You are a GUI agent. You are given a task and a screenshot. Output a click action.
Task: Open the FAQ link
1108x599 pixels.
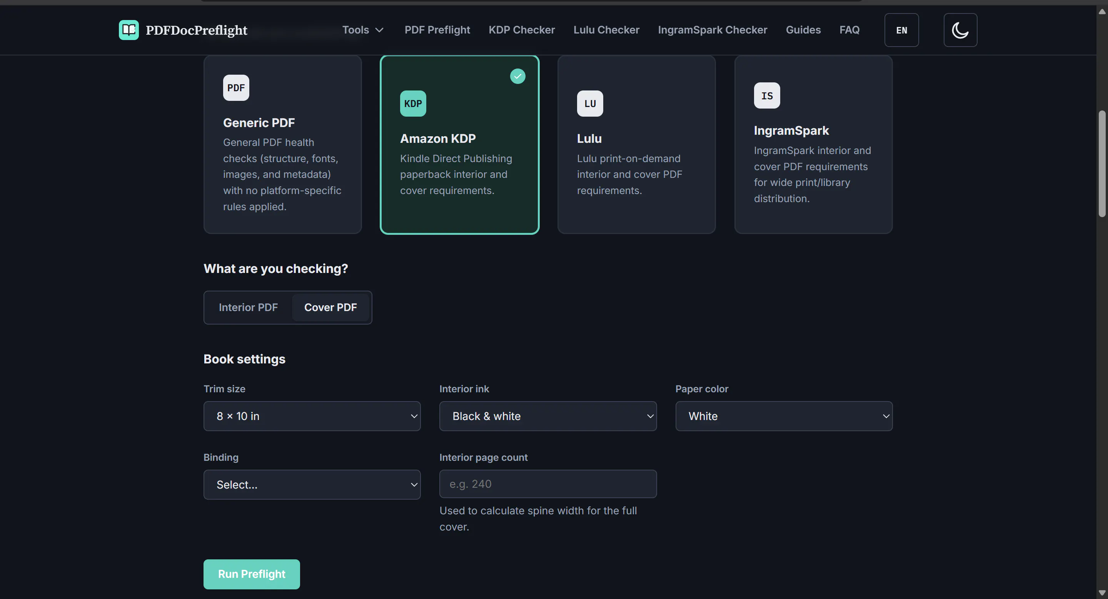pyautogui.click(x=849, y=30)
